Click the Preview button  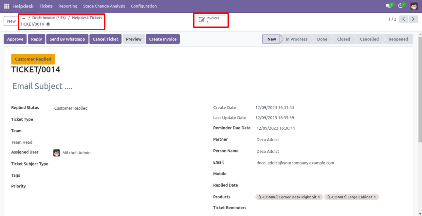[134, 39]
